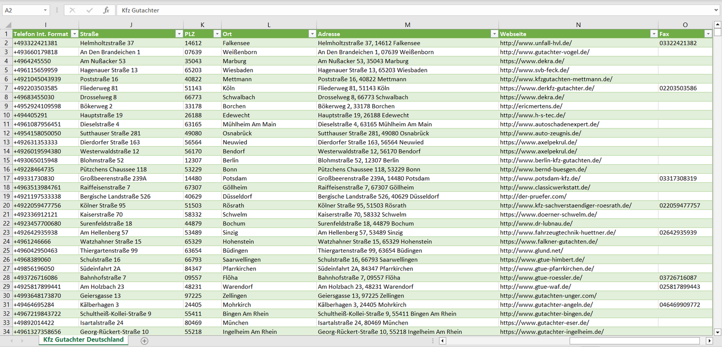
Task: Click the Insert Function fx icon
Action: pyautogui.click(x=106, y=10)
